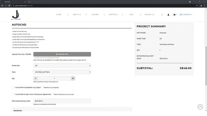Click the AUTOCAD page heading
The width and height of the screenshot is (207, 116).
[x=19, y=24]
